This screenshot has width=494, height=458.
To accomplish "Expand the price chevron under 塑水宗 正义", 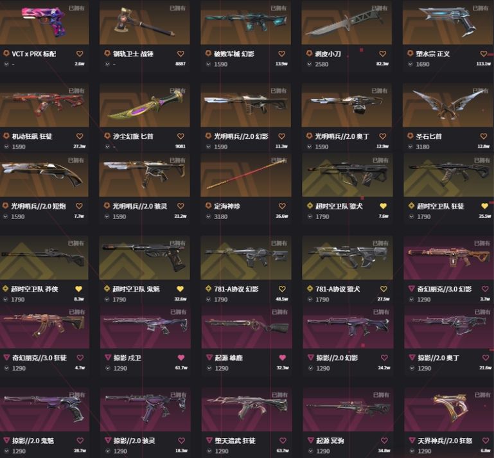I will click(x=410, y=64).
